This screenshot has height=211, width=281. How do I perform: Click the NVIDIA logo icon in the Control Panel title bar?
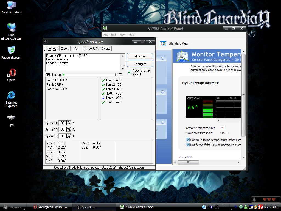[x=105, y=28]
